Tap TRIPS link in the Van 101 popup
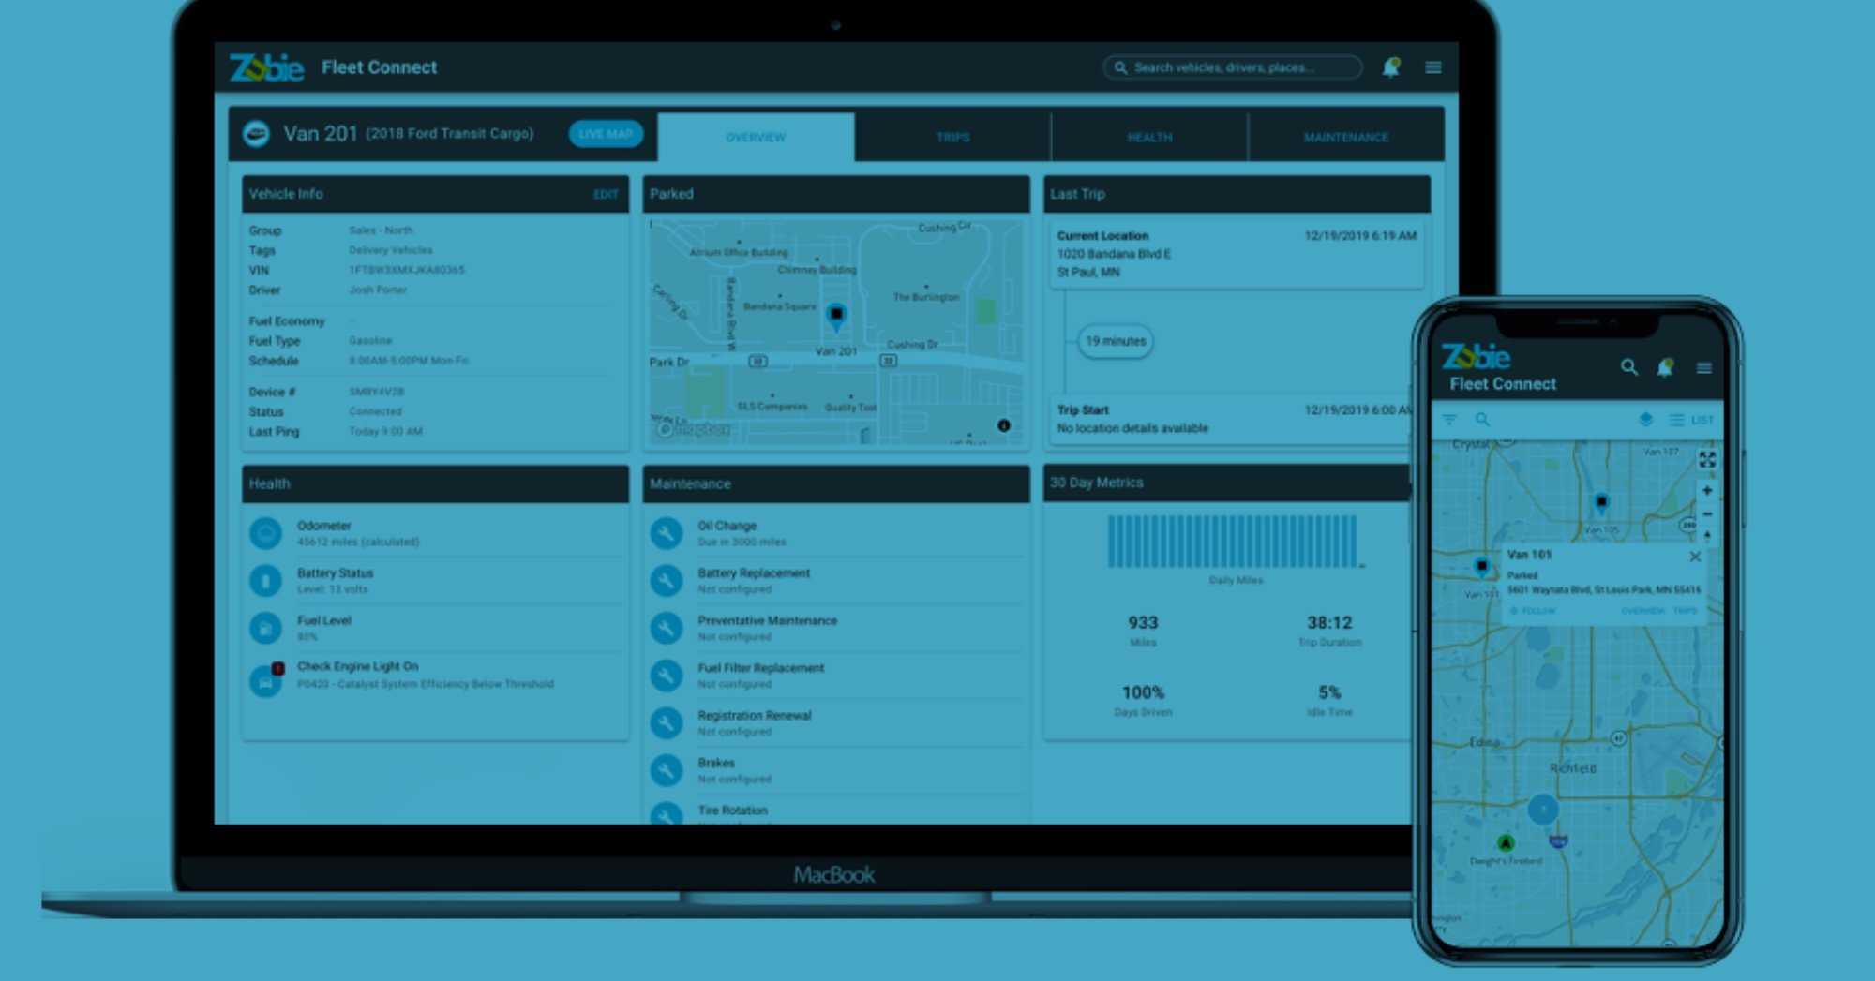This screenshot has width=1875, height=981. tap(1686, 611)
